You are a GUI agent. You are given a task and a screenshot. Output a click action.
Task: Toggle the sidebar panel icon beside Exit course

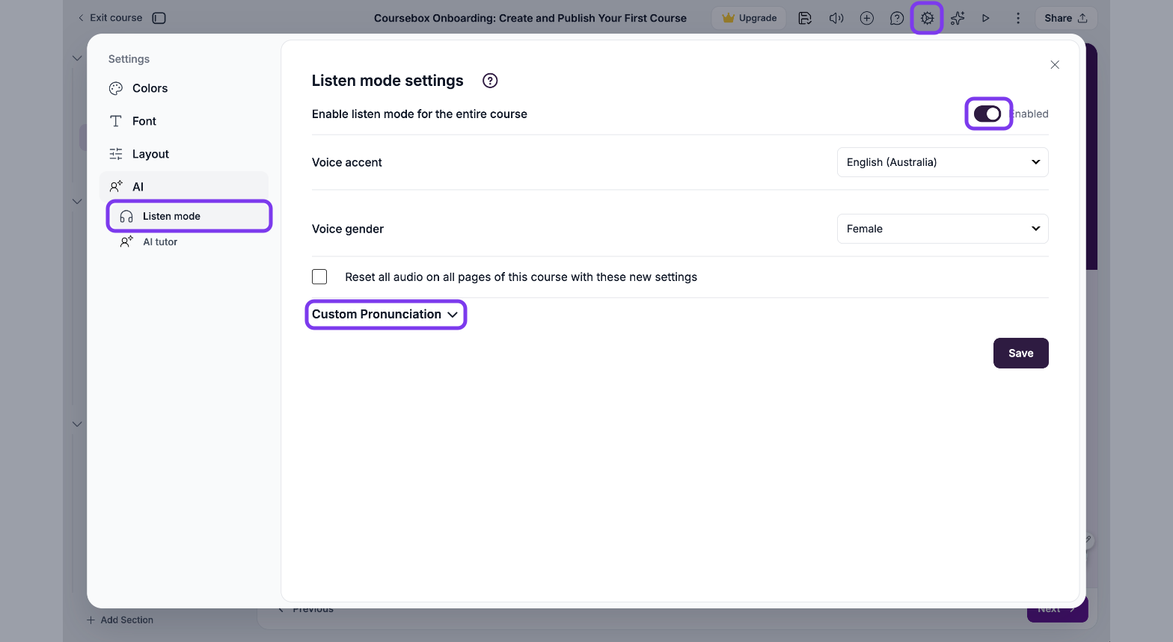[x=159, y=18]
